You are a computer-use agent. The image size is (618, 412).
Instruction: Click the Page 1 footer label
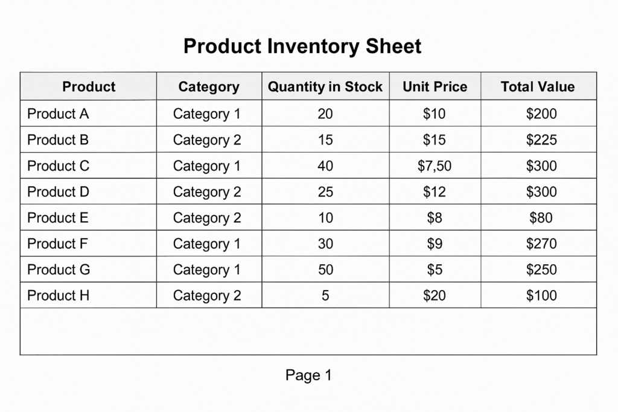(x=308, y=375)
